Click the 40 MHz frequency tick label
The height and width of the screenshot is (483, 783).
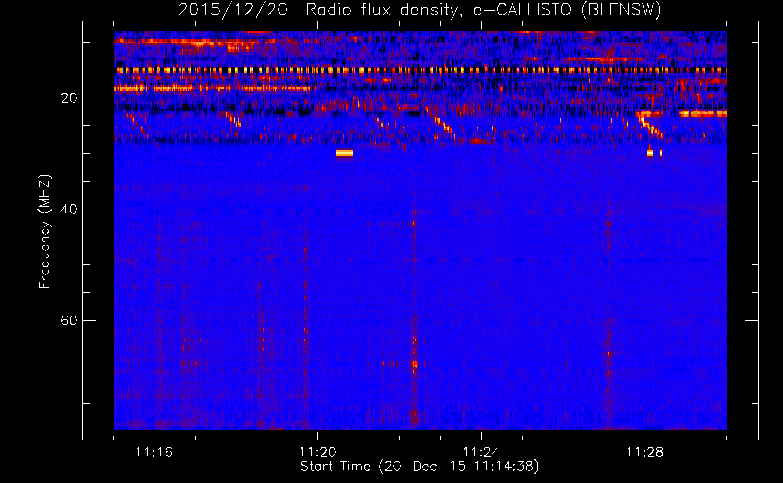(x=69, y=209)
